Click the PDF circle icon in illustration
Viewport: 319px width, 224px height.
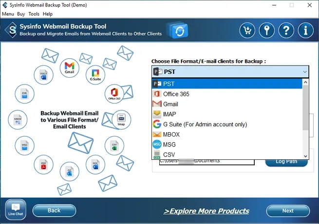coord(43,165)
